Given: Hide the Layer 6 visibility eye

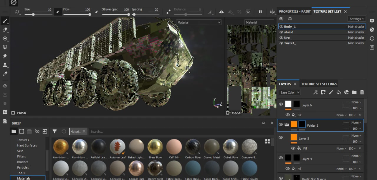Looking at the screenshot, I should click(281, 104).
